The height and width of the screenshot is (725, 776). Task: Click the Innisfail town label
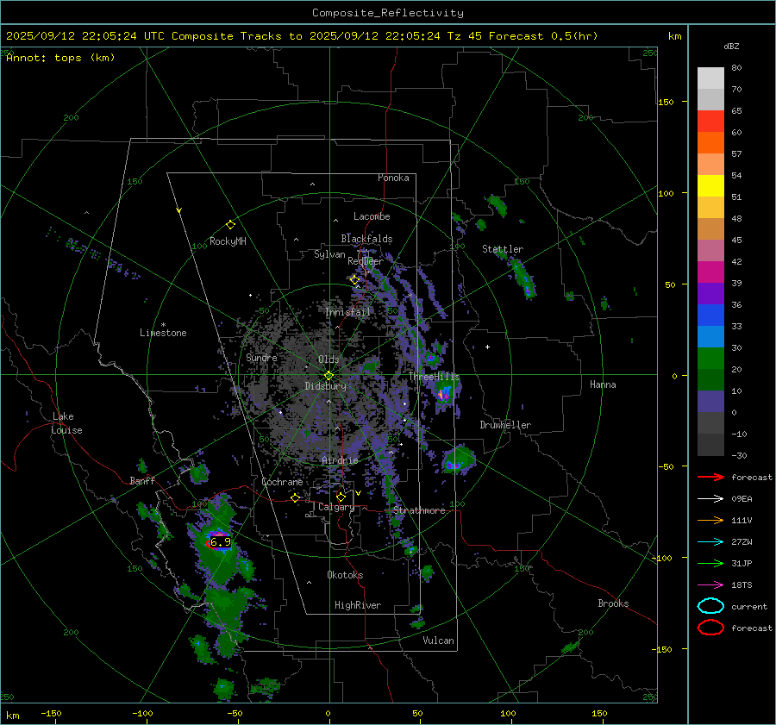point(348,312)
